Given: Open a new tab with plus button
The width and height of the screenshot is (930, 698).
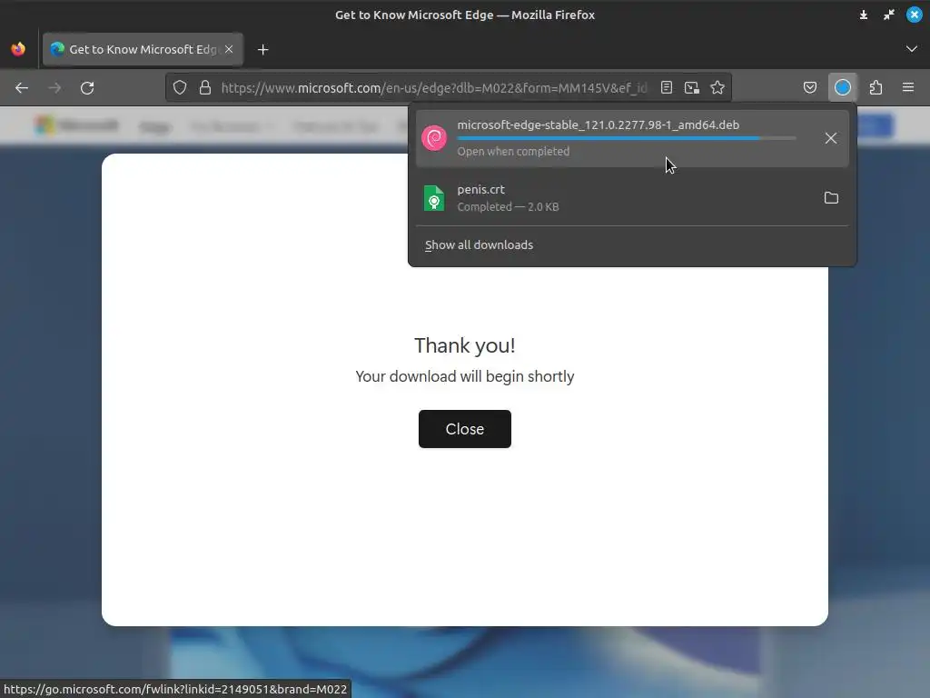Looking at the screenshot, I should click(x=263, y=50).
